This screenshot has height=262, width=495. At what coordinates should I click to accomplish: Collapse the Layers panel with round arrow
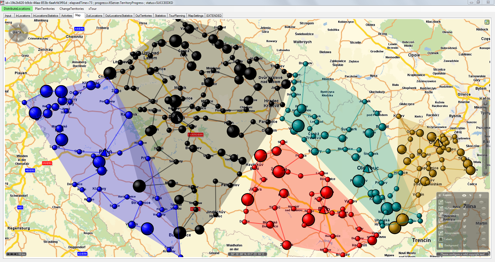pos(440,195)
